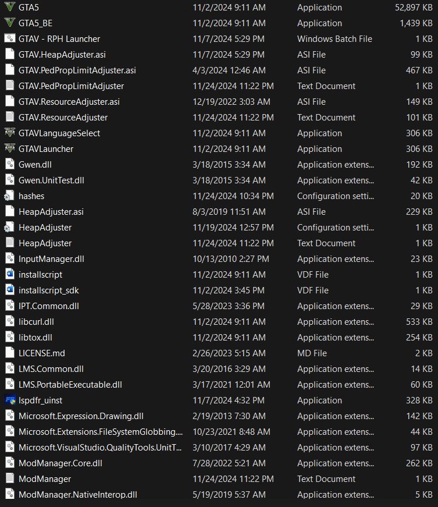The image size is (438, 507).
Task: Click the IPT.Common.dll file icon
Action: click(10, 306)
